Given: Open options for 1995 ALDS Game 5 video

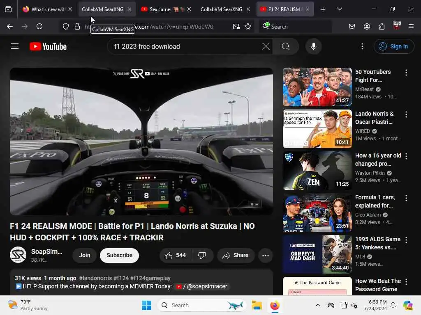Looking at the screenshot, I should click(x=406, y=240).
